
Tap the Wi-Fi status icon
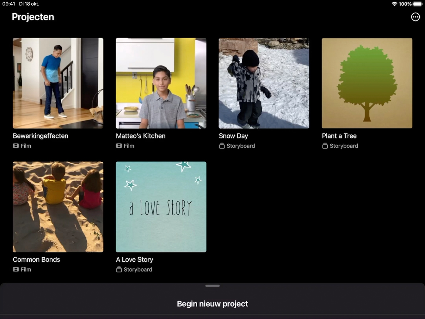point(394,4)
